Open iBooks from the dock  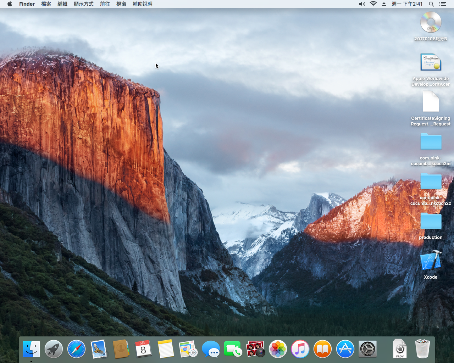tap(322, 349)
